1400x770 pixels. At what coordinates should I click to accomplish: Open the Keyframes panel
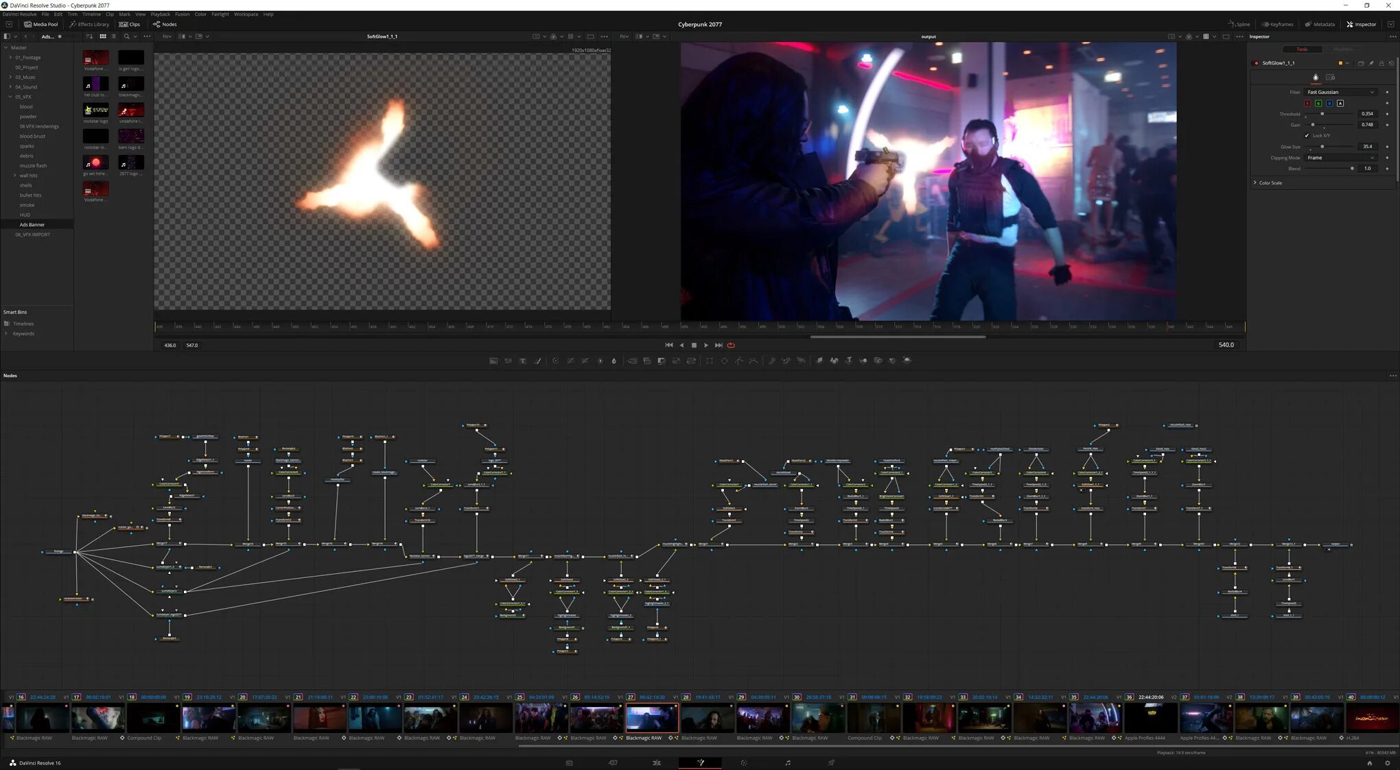click(1277, 24)
